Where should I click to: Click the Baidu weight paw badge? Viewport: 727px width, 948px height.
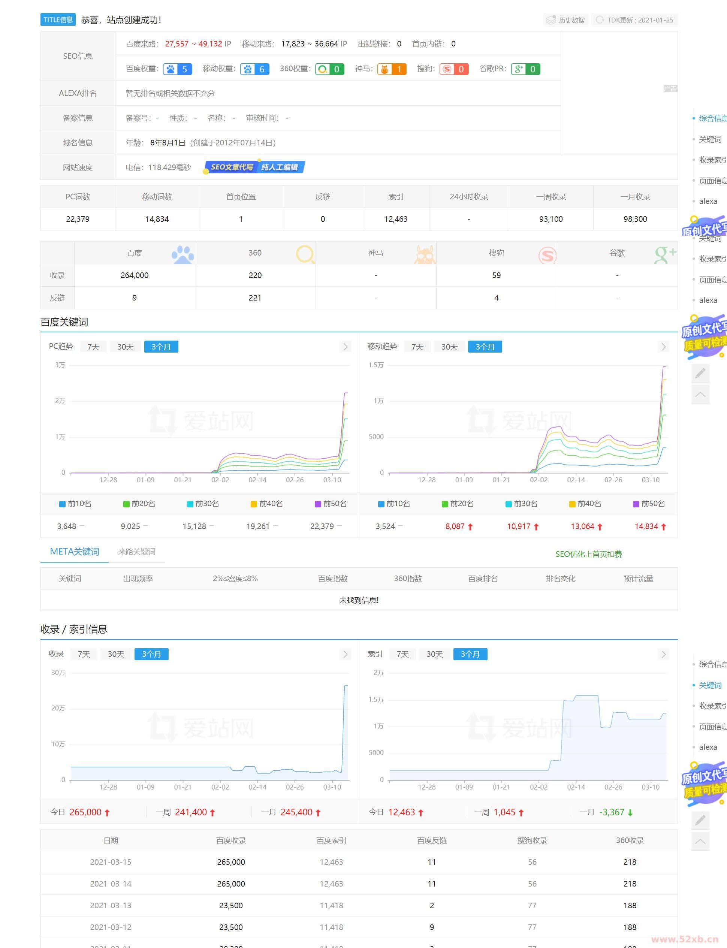click(x=171, y=69)
